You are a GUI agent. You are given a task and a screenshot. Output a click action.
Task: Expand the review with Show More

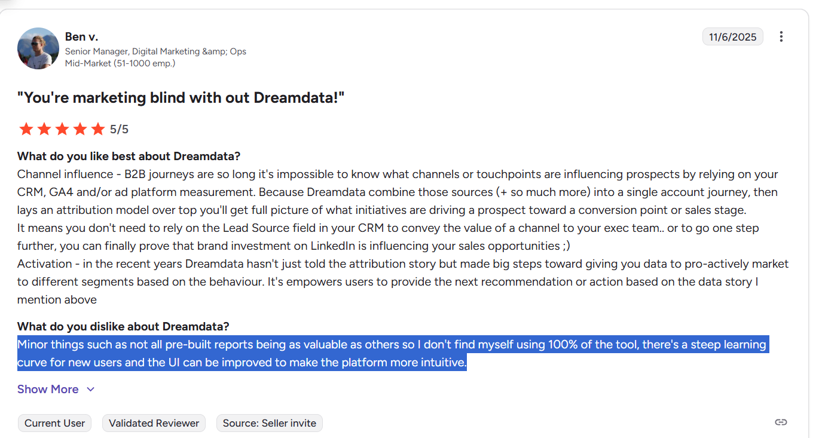click(48, 389)
